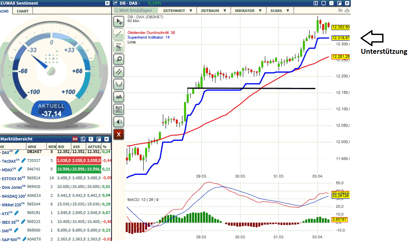The height and width of the screenshot is (246, 412).
Task: Sort by the AKTUELL column header
Action: point(94,147)
